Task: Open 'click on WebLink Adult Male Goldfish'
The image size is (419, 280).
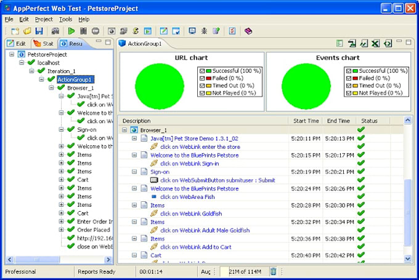Action: coord(205,230)
